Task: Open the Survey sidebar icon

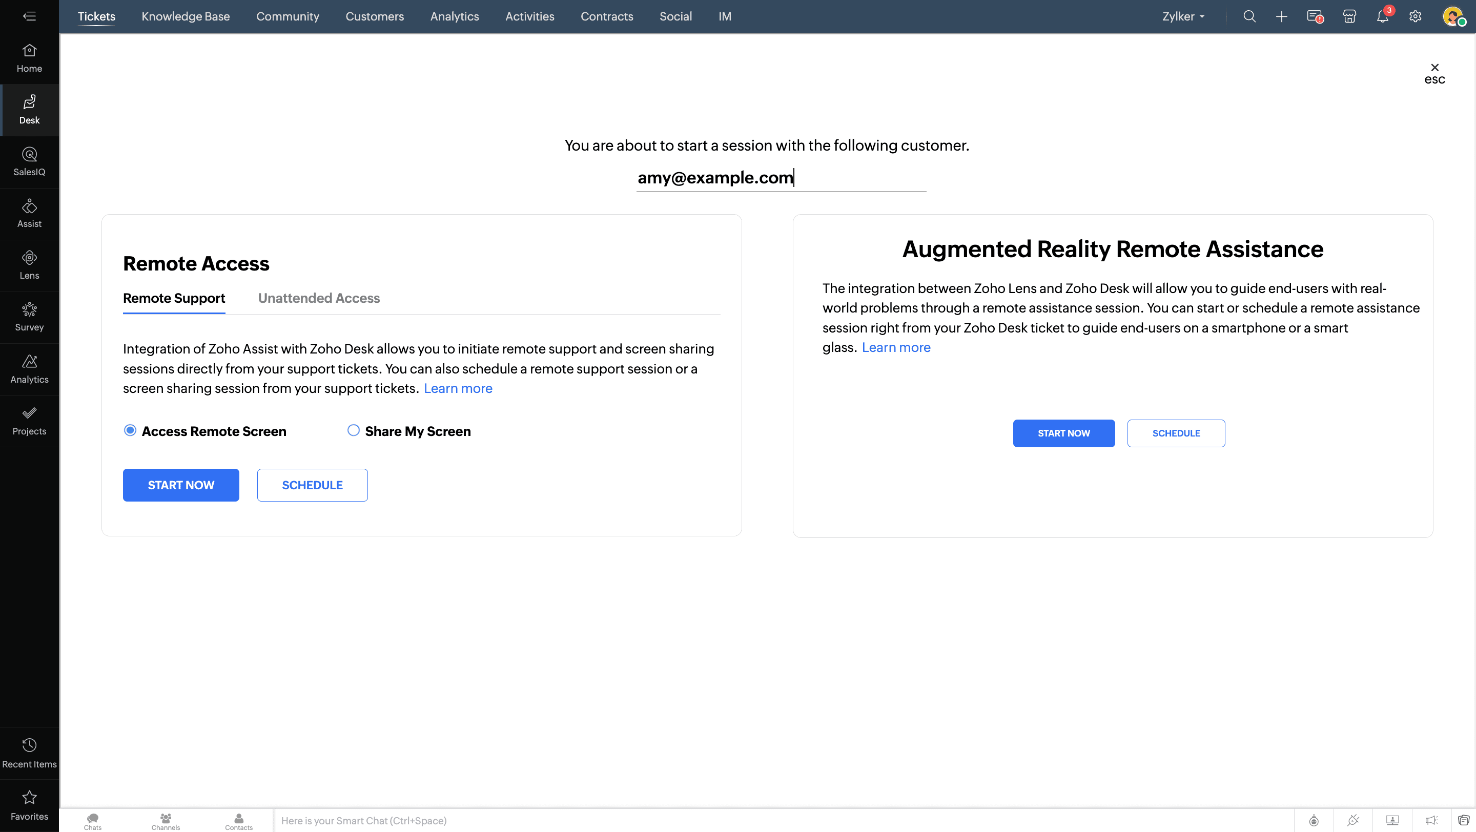Action: (29, 317)
